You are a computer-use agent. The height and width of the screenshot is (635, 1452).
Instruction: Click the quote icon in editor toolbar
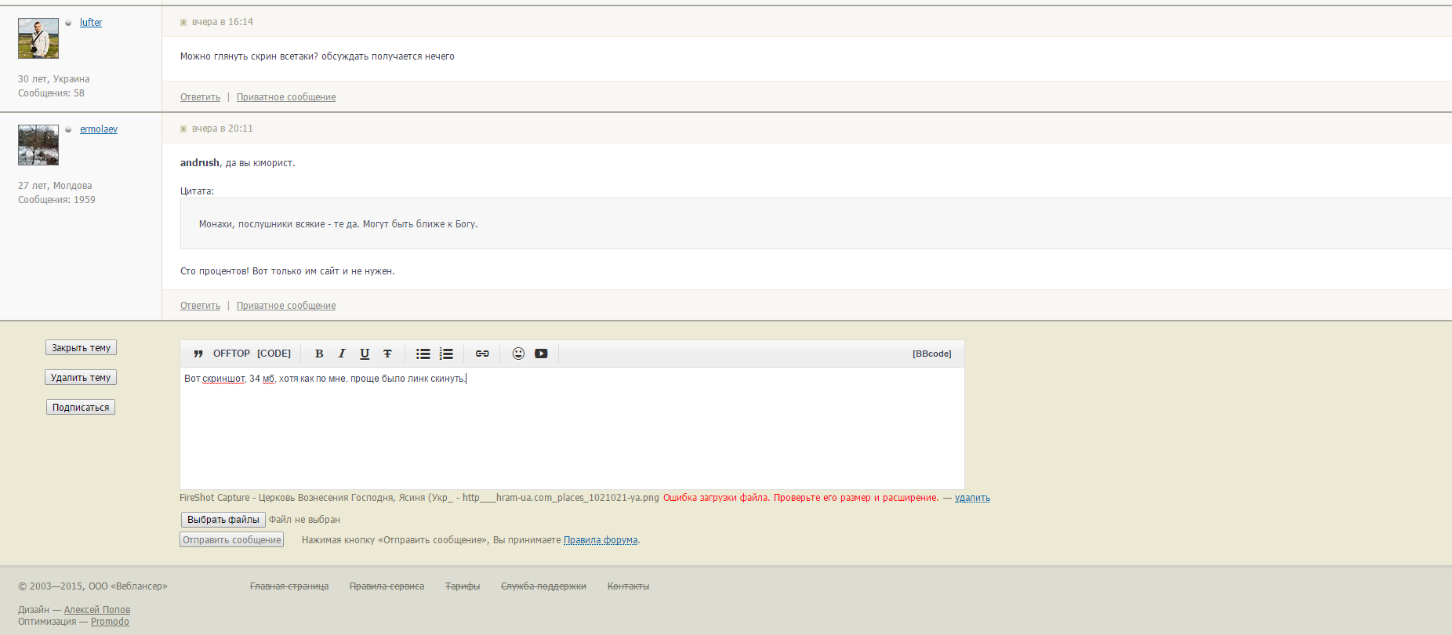[198, 354]
